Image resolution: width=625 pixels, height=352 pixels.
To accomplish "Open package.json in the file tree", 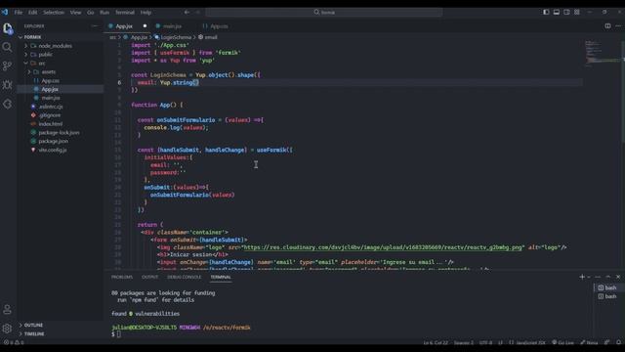I will [x=60, y=141].
